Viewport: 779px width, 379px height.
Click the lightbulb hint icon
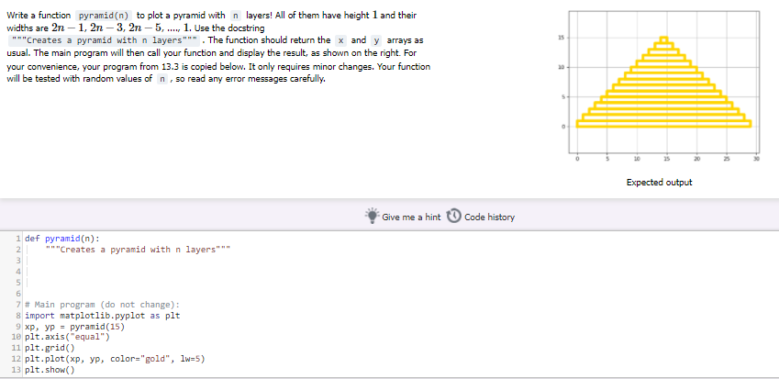pos(373,216)
